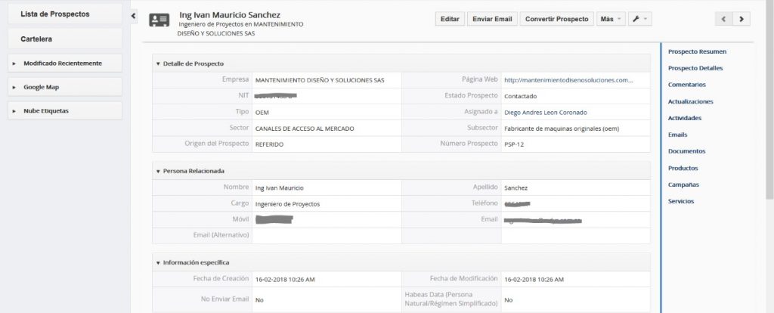Screen dimensions: 774x313
Task: Switch to Comentarios tab
Action: [x=687, y=85]
